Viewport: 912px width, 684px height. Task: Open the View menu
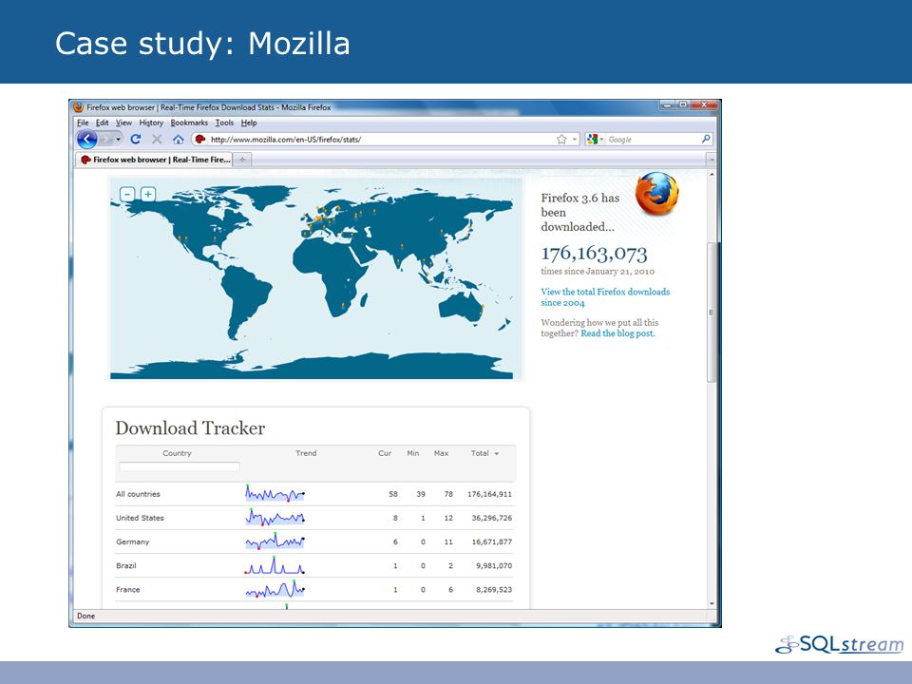tap(123, 123)
